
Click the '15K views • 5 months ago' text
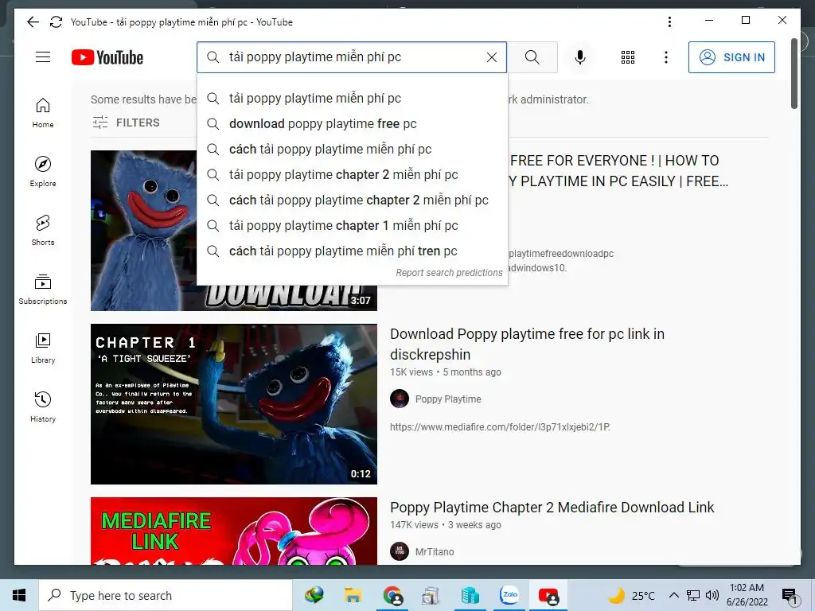(446, 372)
